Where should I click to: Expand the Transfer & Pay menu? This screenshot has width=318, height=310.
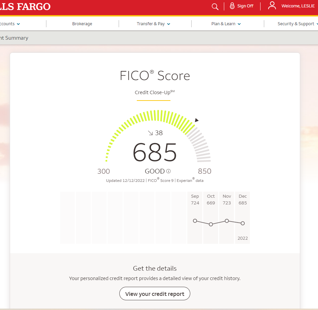[x=153, y=24]
